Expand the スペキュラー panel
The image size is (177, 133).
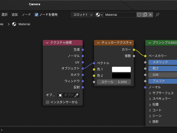(150, 99)
